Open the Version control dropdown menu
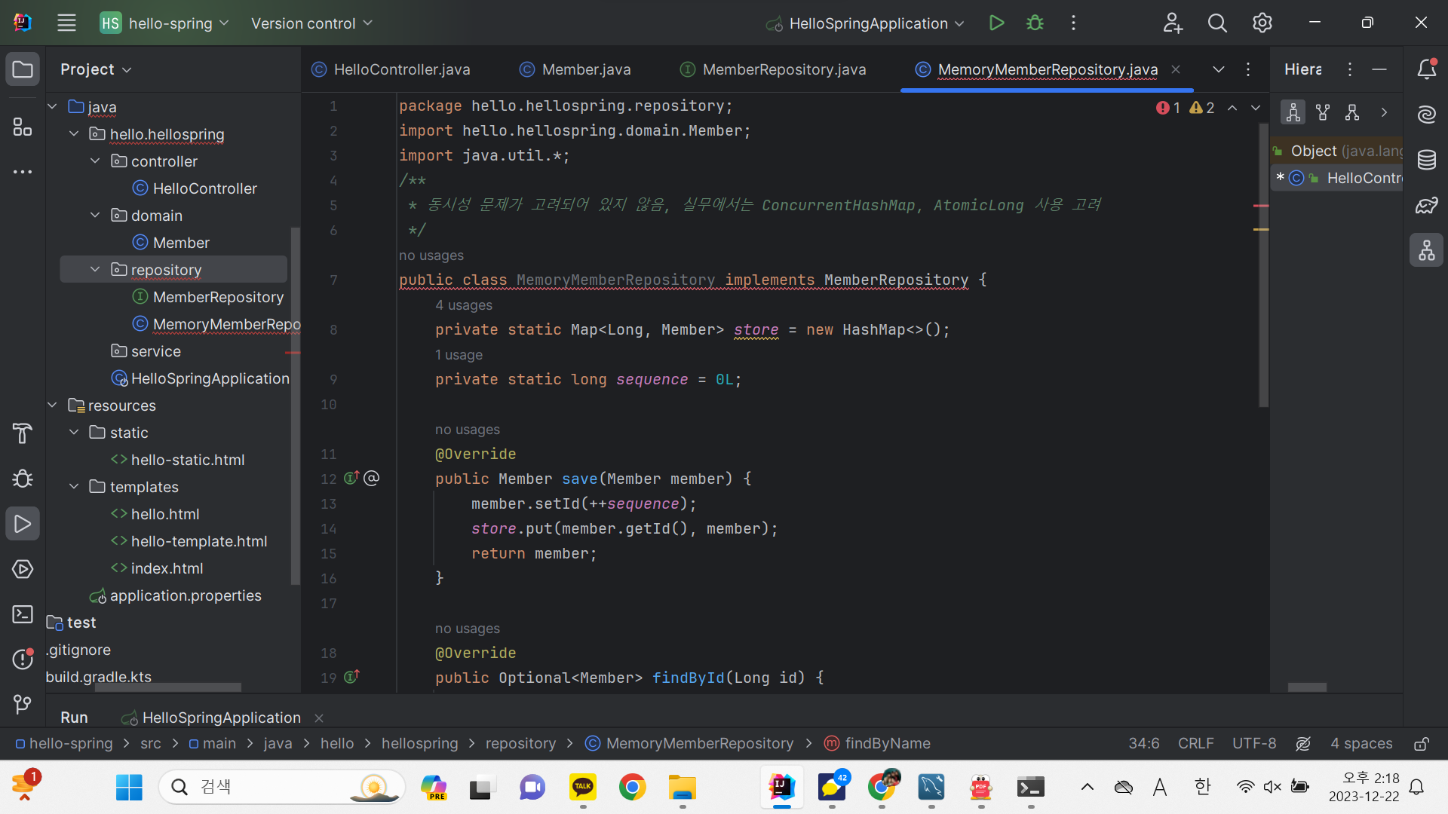Image resolution: width=1448 pixels, height=814 pixels. (x=311, y=23)
